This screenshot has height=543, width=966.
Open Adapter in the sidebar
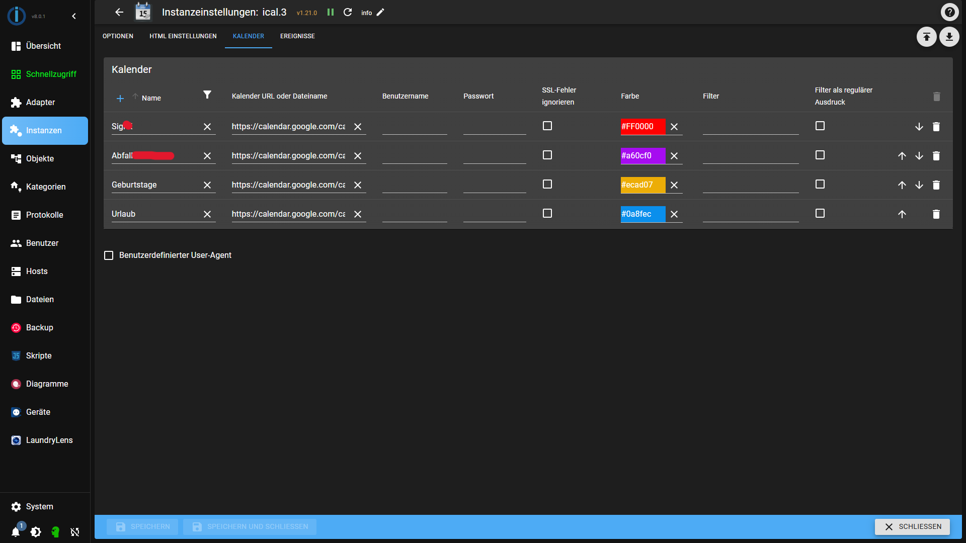click(x=45, y=103)
